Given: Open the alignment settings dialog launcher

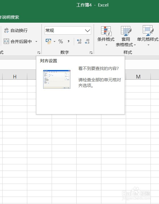Looking at the screenshot, I should tap(39, 53).
